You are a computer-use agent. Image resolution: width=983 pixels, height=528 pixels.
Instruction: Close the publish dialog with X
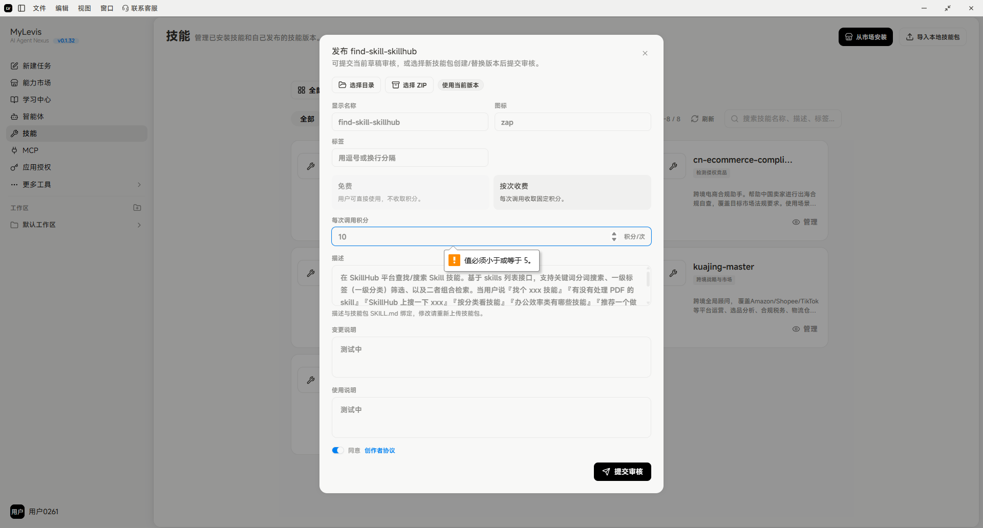click(645, 53)
